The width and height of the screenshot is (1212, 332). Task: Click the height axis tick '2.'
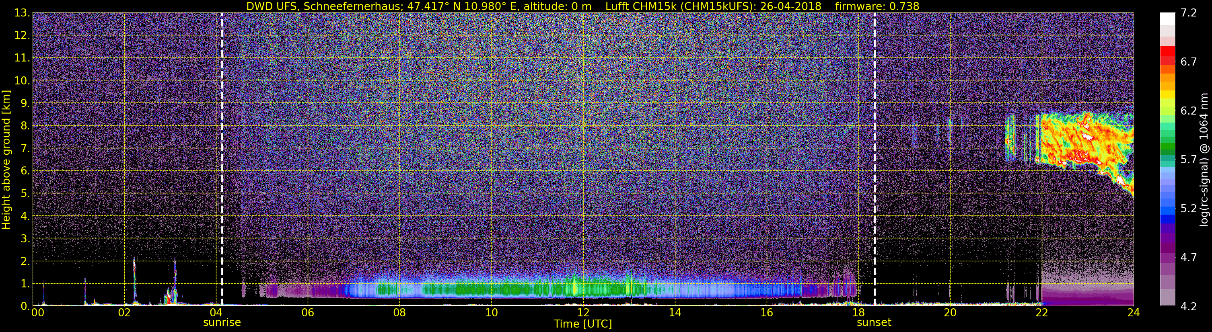click(25, 262)
